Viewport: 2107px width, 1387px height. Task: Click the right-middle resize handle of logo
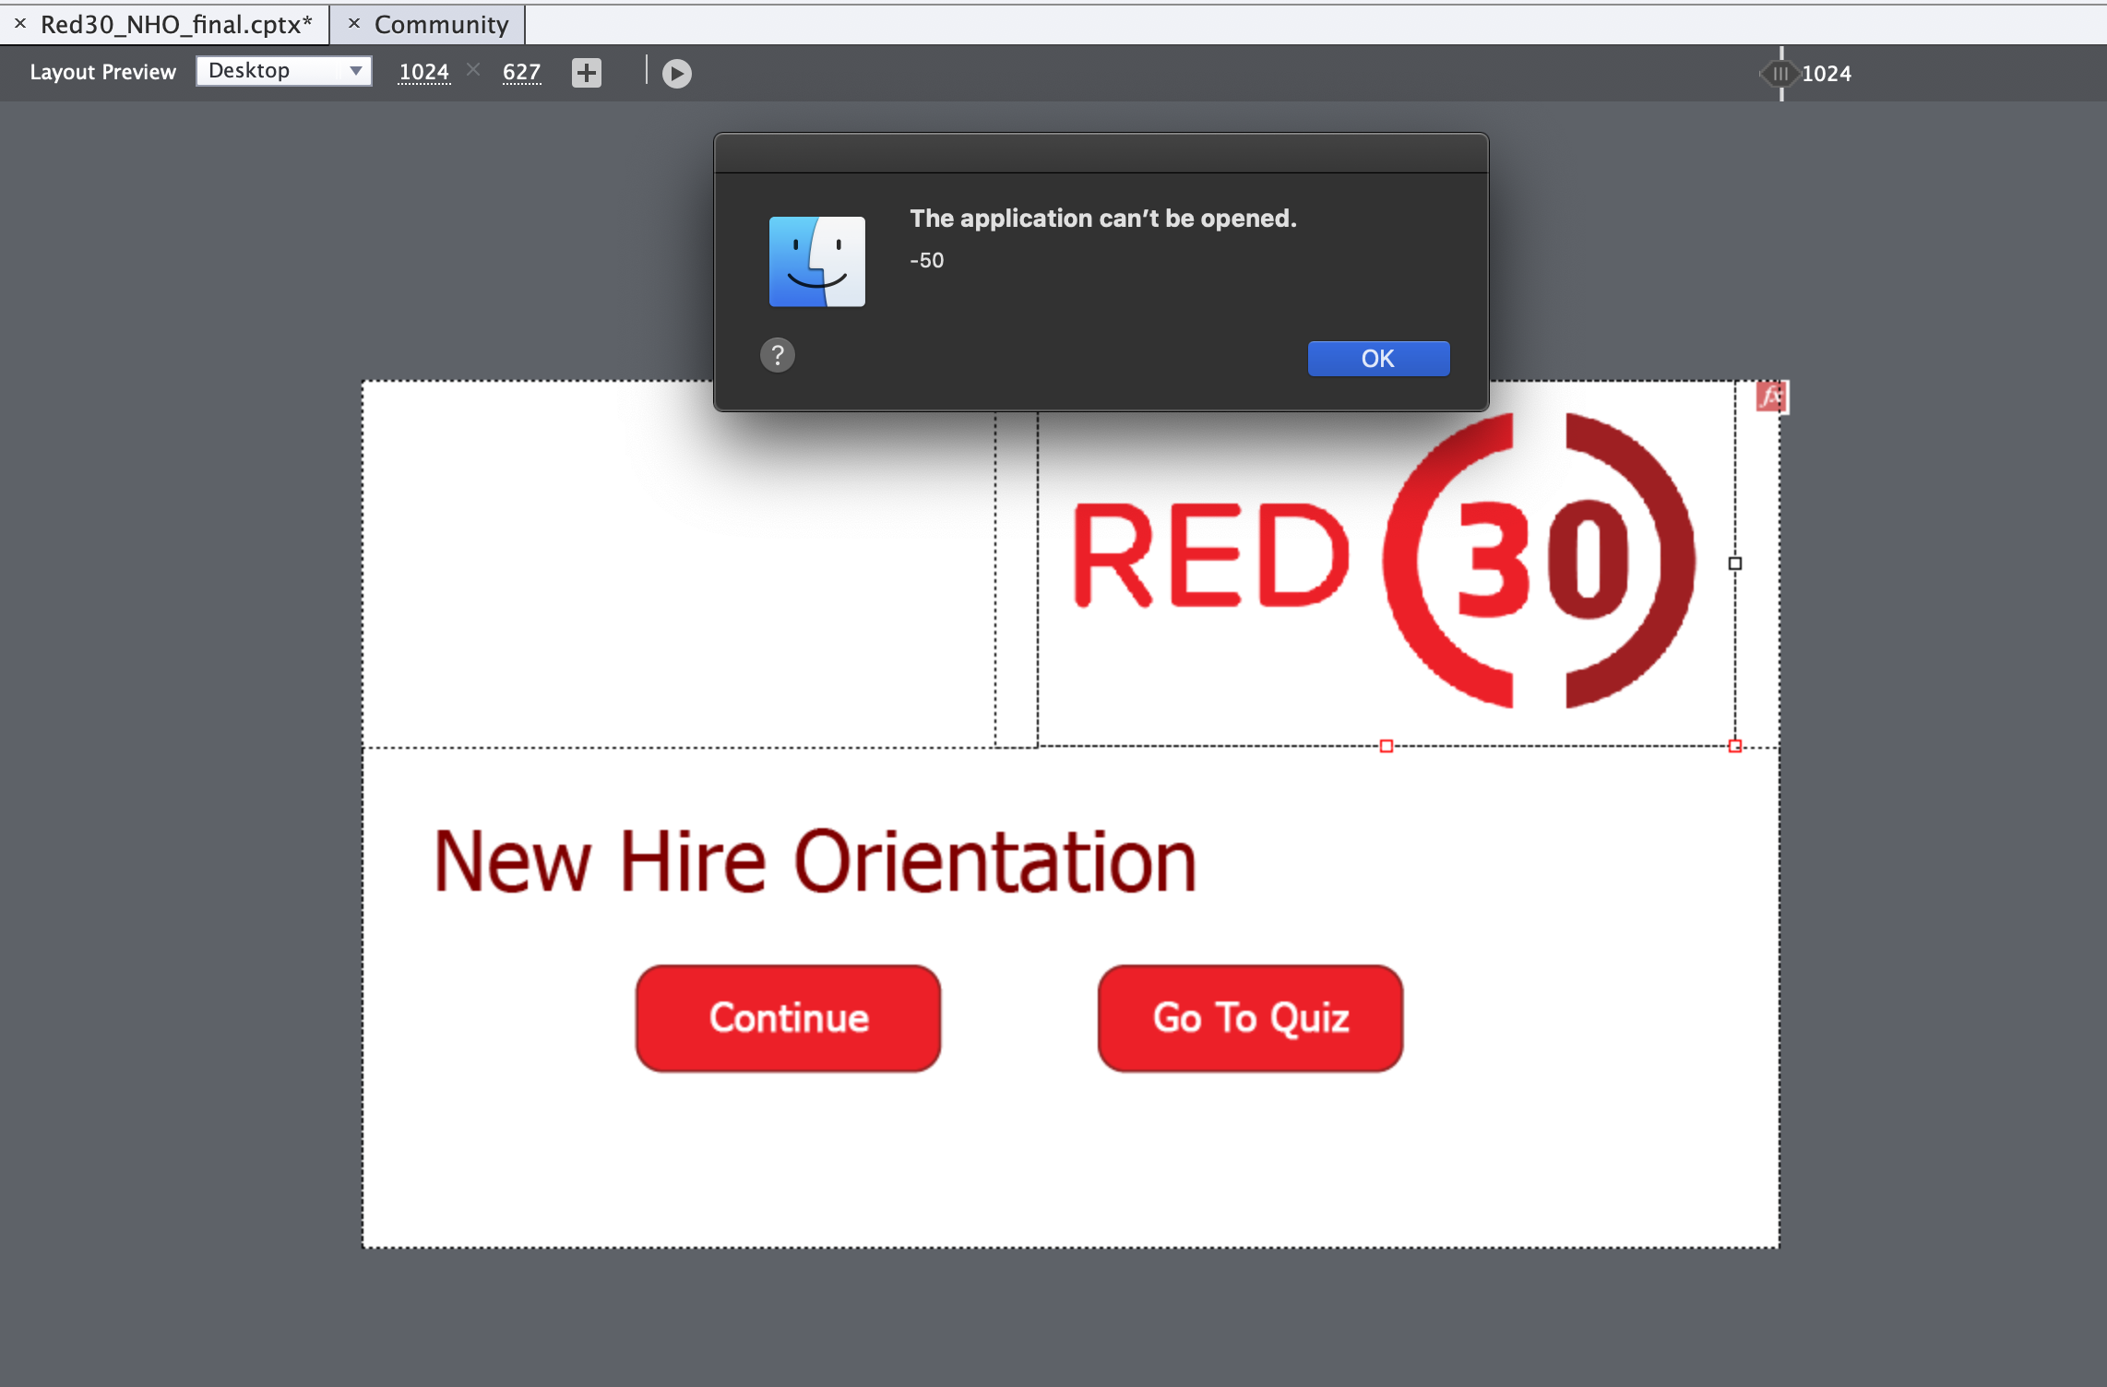click(x=1734, y=563)
